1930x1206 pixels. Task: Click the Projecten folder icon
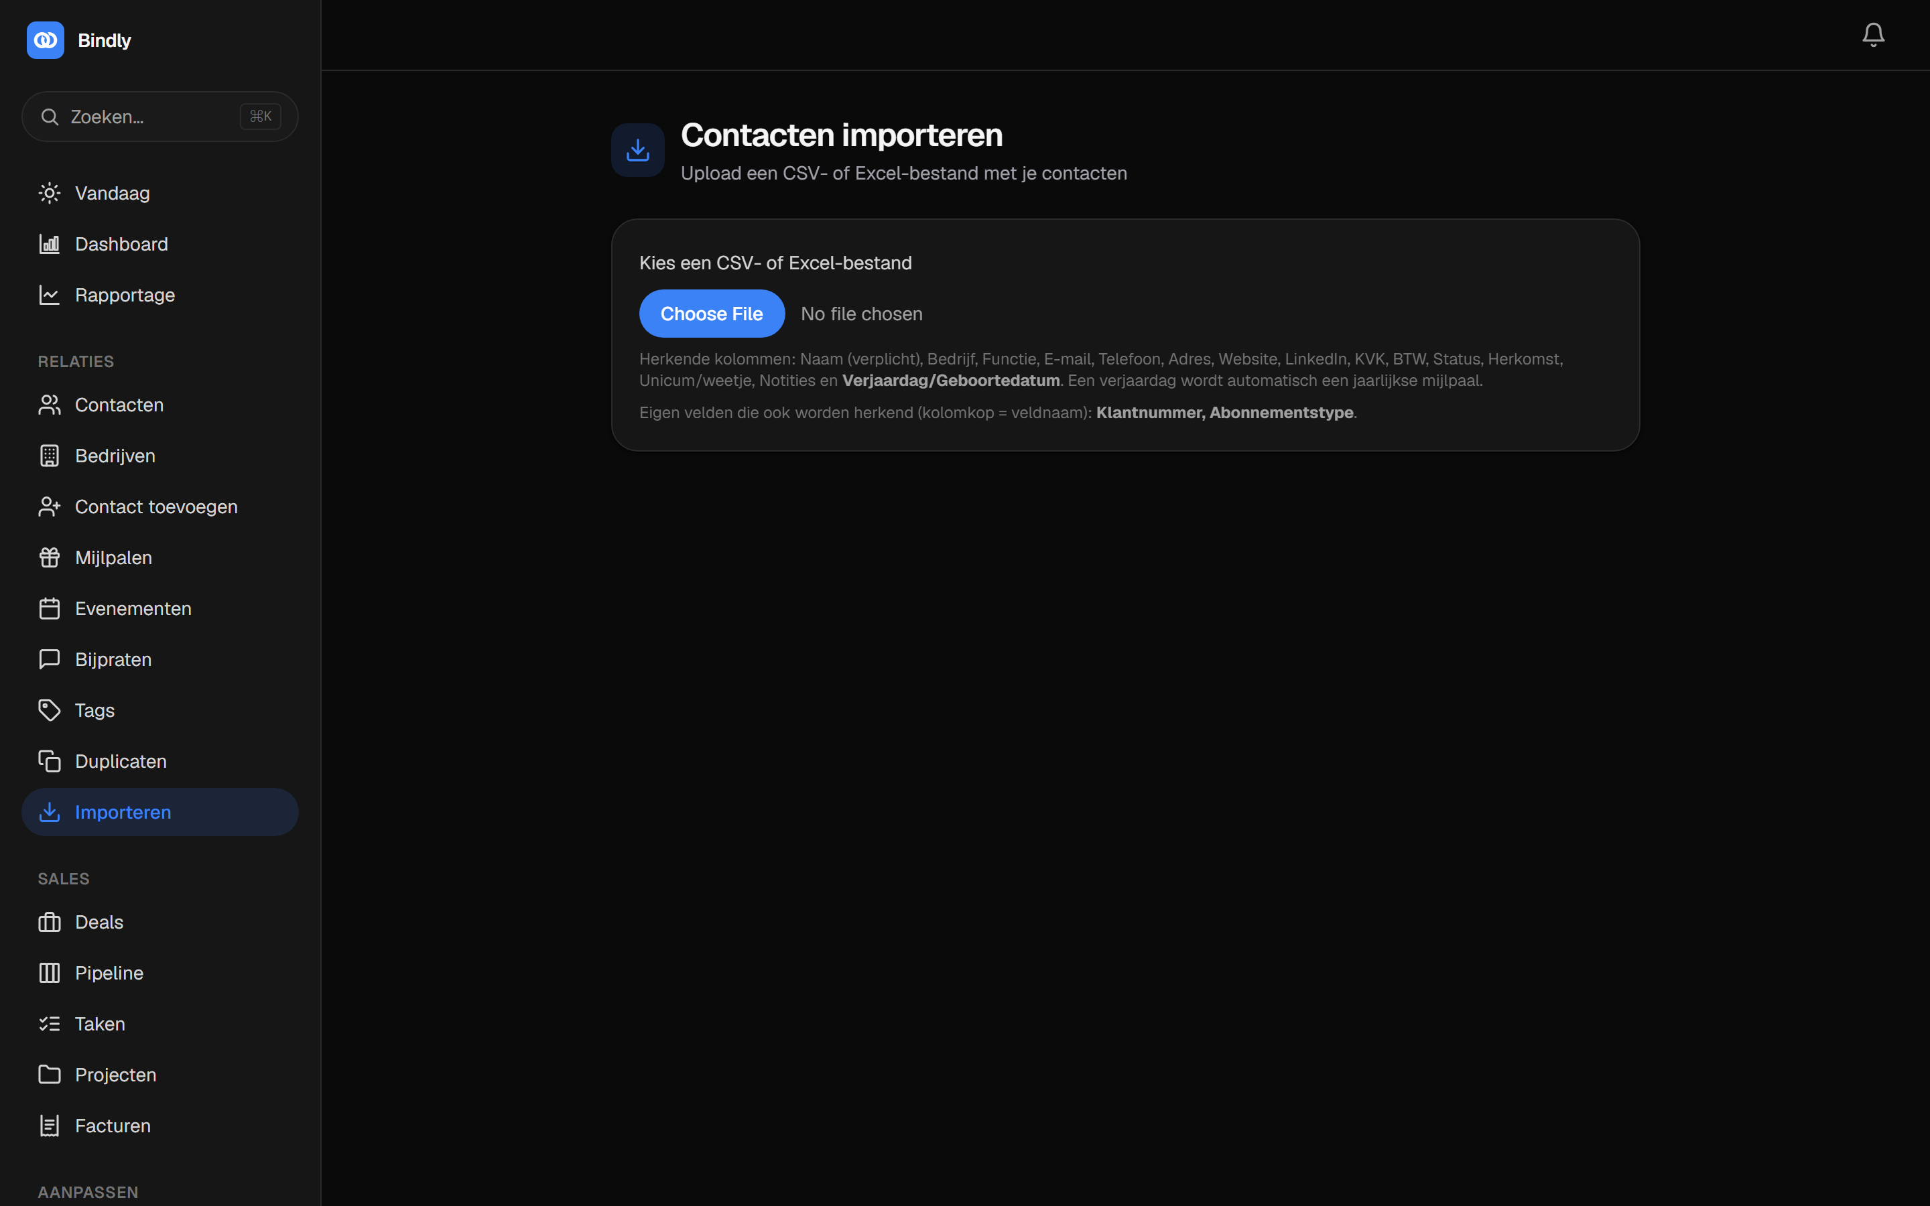(x=50, y=1075)
